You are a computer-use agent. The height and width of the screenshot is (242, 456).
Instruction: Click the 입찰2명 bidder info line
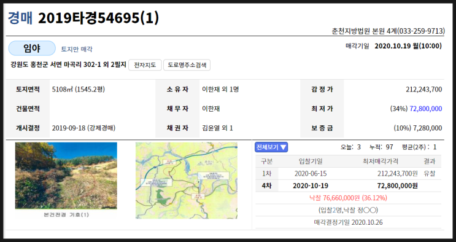(x=348, y=210)
